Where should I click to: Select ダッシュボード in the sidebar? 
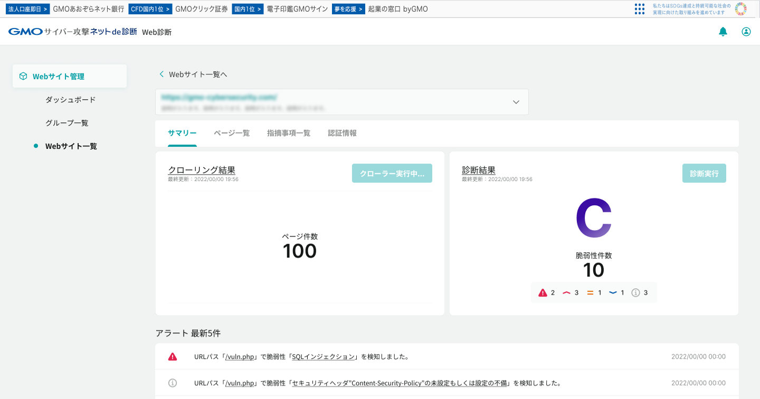tap(71, 100)
